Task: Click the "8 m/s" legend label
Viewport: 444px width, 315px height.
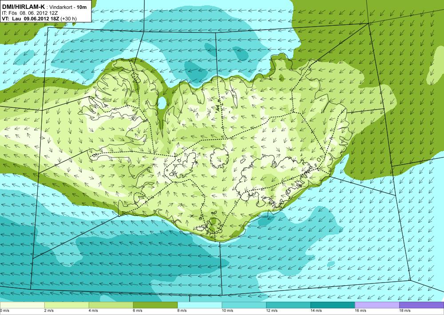Action: pyautogui.click(x=182, y=311)
